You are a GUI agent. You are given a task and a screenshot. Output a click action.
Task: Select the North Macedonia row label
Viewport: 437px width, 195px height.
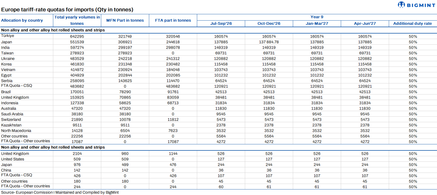click(16, 131)
